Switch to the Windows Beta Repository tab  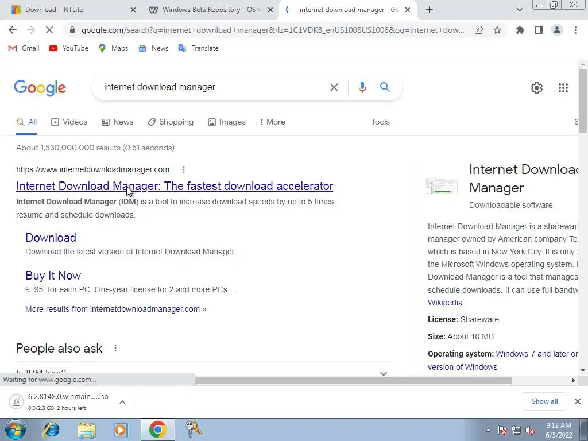[x=210, y=10]
